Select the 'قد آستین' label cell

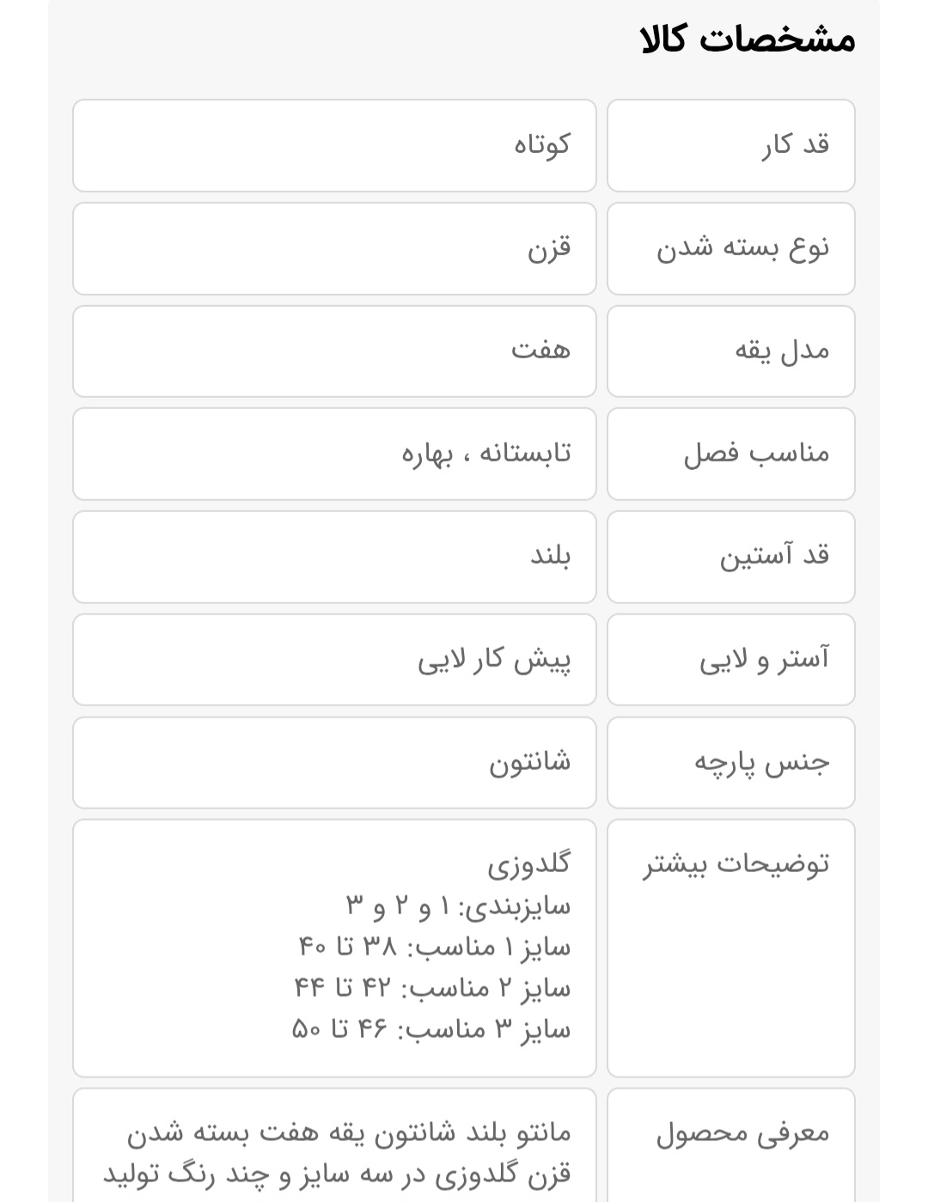[x=730, y=557]
